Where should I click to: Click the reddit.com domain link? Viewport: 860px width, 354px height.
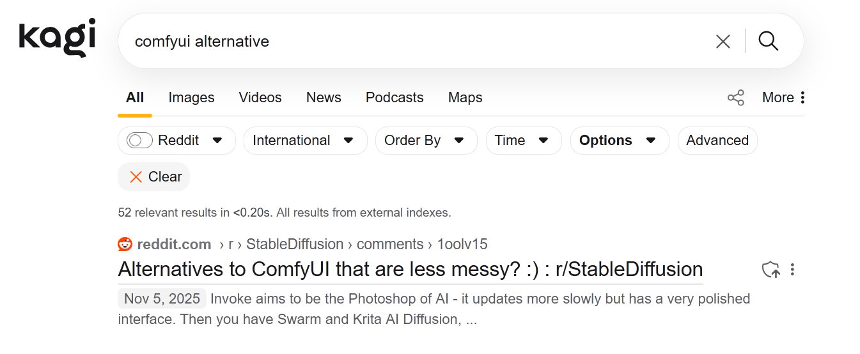pyautogui.click(x=174, y=244)
